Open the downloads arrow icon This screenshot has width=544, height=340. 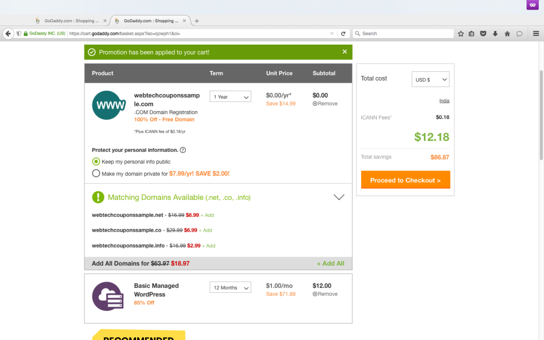pos(495,33)
